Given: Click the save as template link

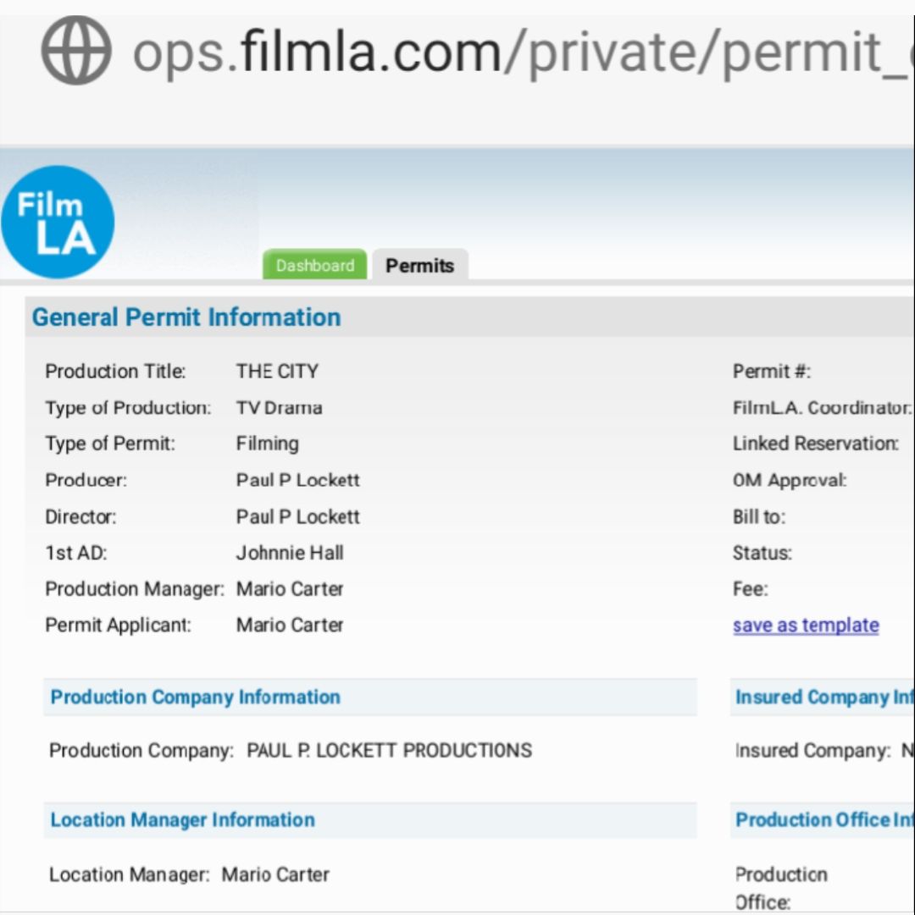Looking at the screenshot, I should click(x=805, y=626).
